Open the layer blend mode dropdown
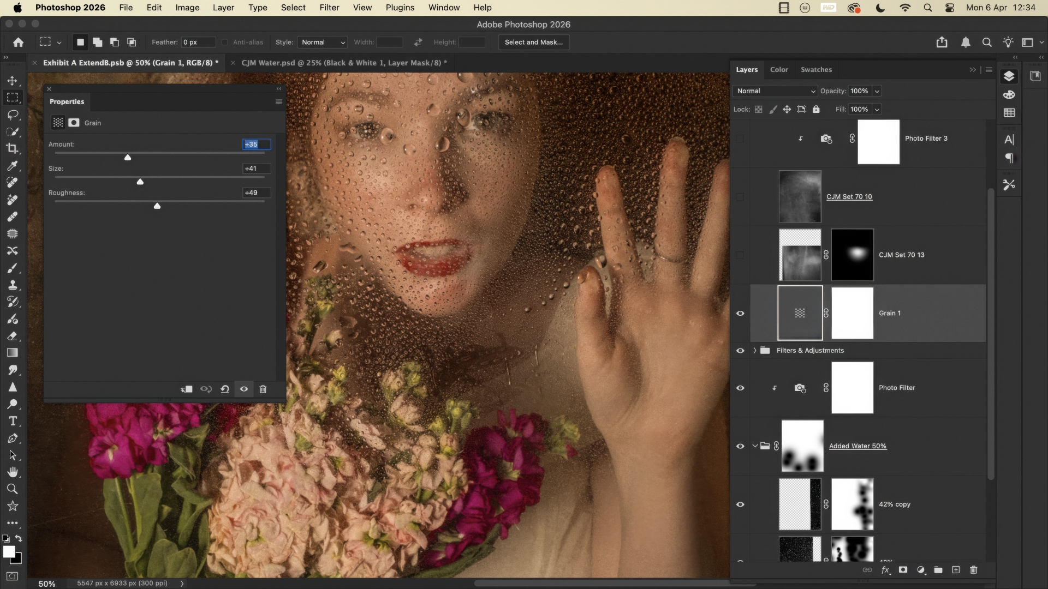This screenshot has height=589, width=1048. click(775, 91)
